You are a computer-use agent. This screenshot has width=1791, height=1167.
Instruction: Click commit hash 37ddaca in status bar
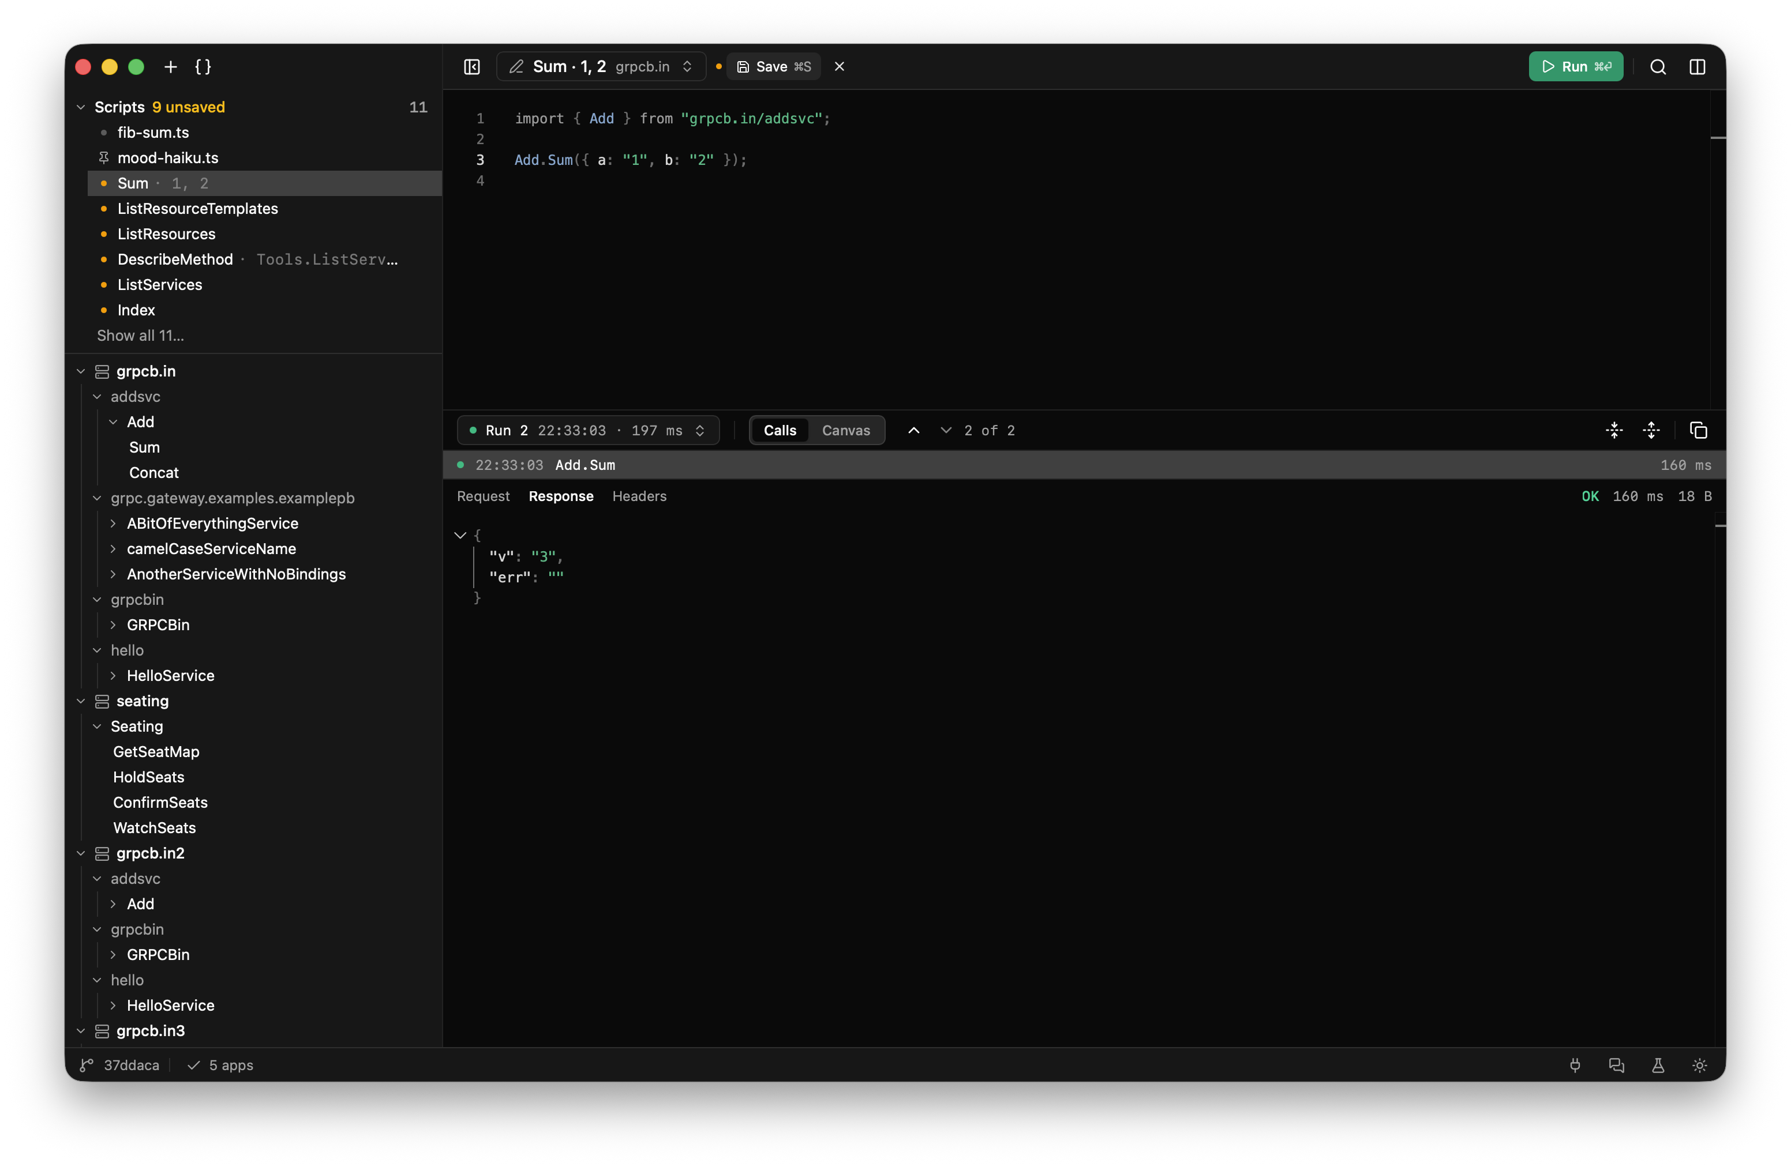point(132,1066)
